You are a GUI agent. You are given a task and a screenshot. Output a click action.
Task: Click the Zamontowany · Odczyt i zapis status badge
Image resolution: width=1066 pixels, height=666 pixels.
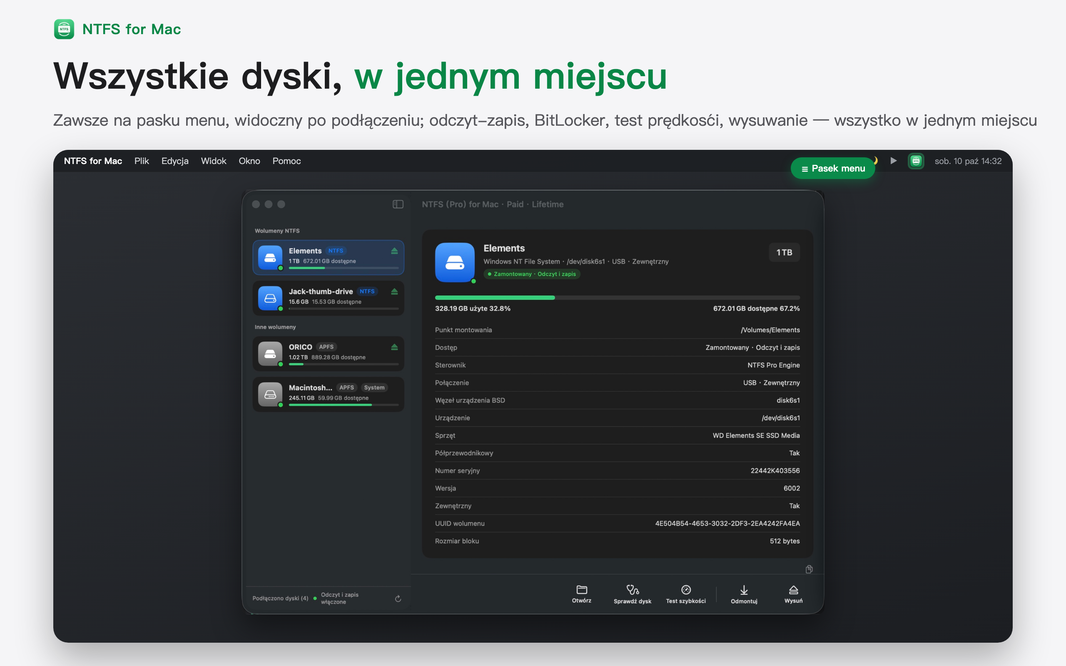click(532, 274)
